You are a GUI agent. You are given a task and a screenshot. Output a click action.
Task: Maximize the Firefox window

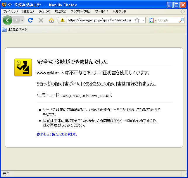click(176, 5)
